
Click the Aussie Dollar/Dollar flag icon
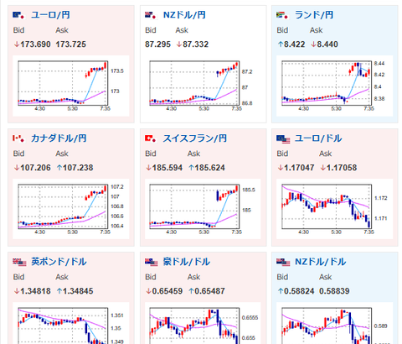[x=152, y=262]
